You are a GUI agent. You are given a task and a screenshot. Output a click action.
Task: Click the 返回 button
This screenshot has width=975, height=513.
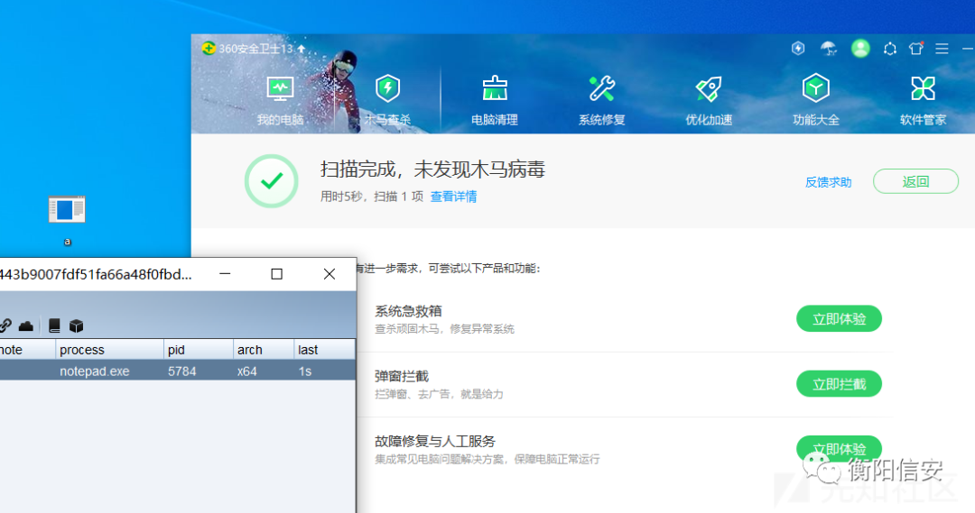pos(915,181)
